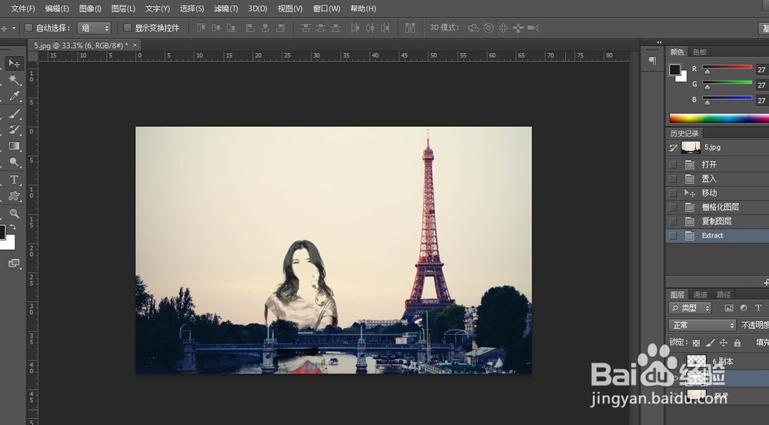Toggle history brush source box beside 打开

[673, 164]
